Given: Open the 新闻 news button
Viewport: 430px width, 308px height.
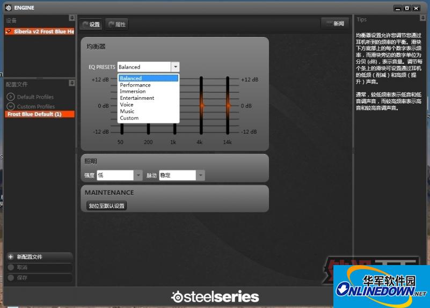Looking at the screenshot, I should coord(335,24).
